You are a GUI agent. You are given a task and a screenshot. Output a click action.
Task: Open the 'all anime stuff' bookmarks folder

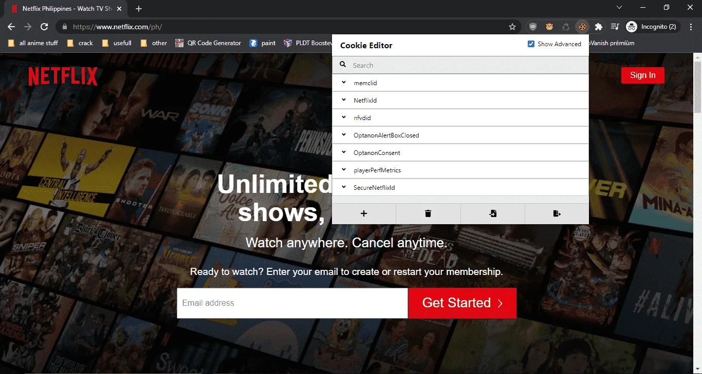pos(33,43)
